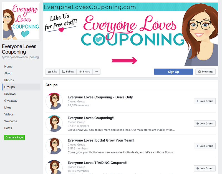Join the TRADING Coupons group
This screenshot has height=174, width=222.
coord(205,168)
